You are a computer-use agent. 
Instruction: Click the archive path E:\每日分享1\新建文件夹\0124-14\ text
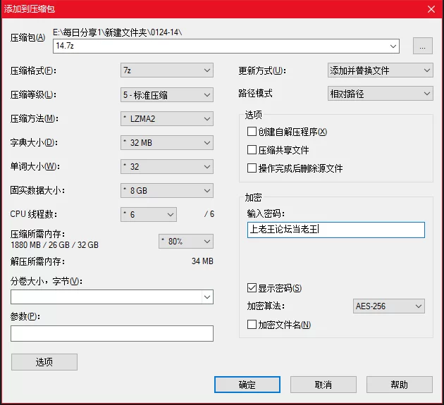[x=117, y=32]
